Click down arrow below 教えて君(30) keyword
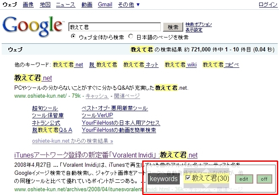The height and width of the screenshot is (195, 279). point(206,186)
